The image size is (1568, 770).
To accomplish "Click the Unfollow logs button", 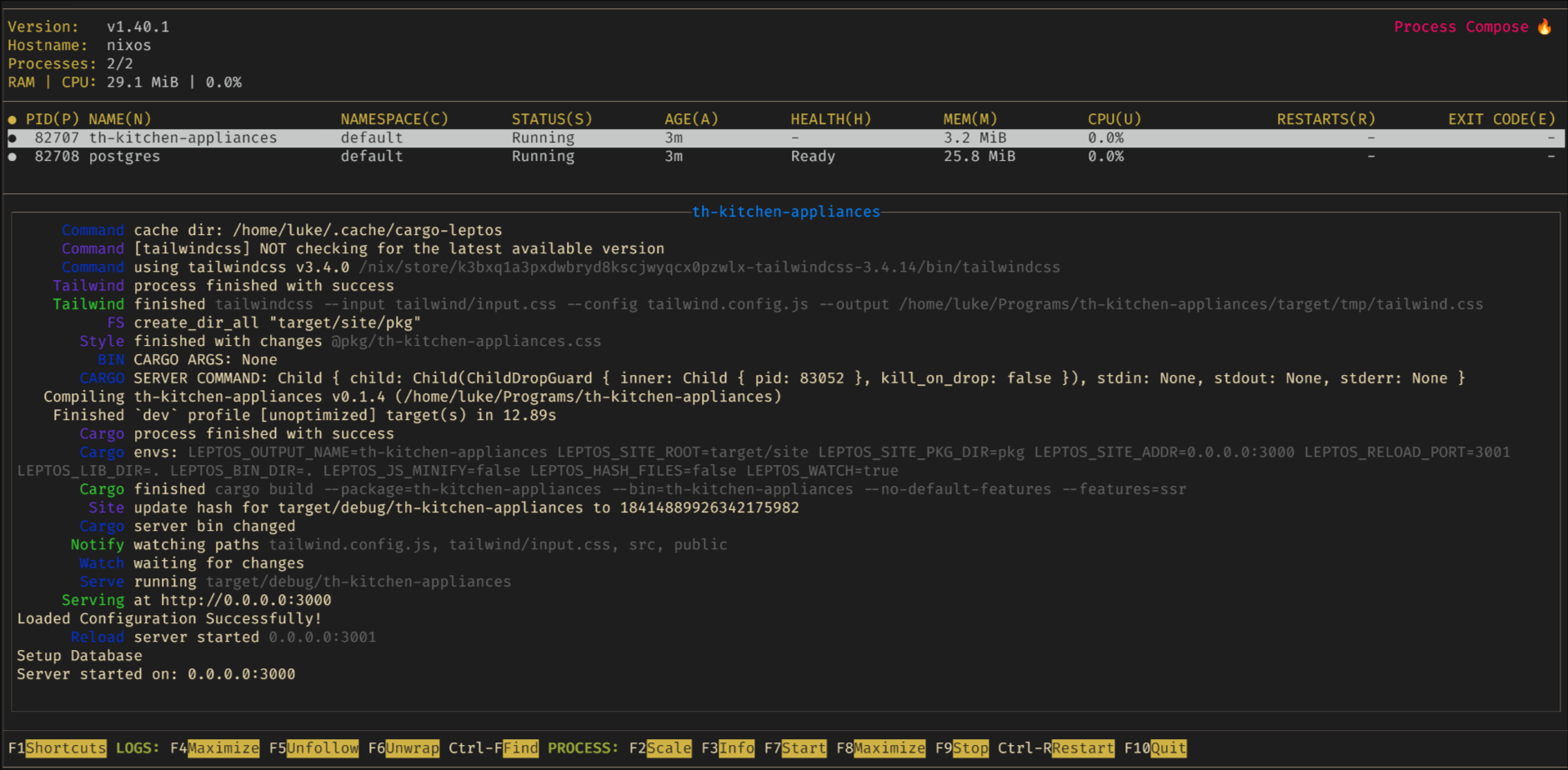I will click(323, 747).
